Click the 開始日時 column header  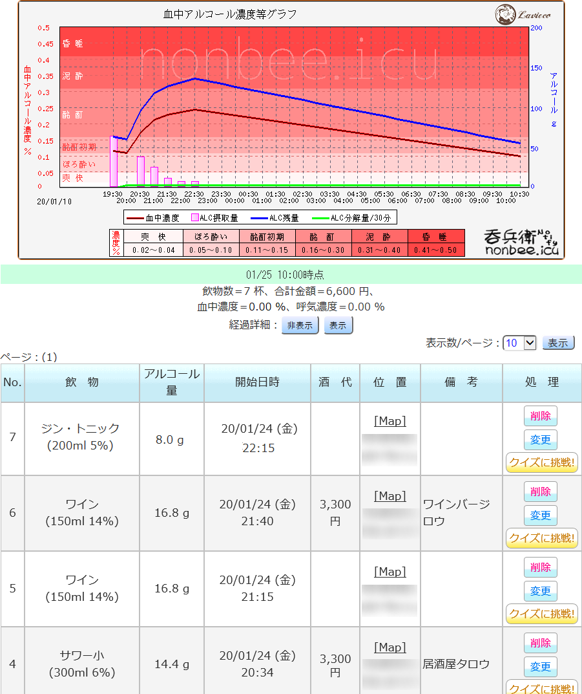257,382
